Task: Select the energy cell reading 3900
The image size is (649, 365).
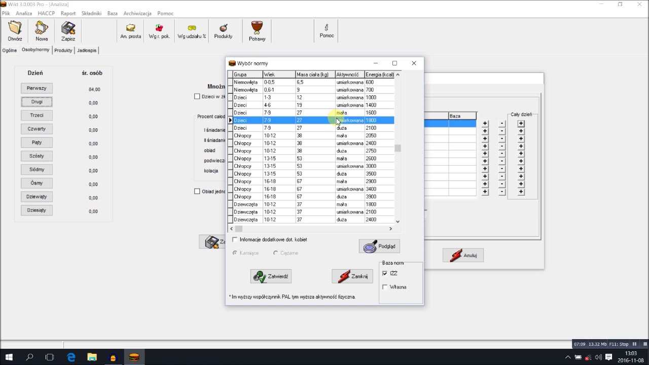Action: point(379,197)
